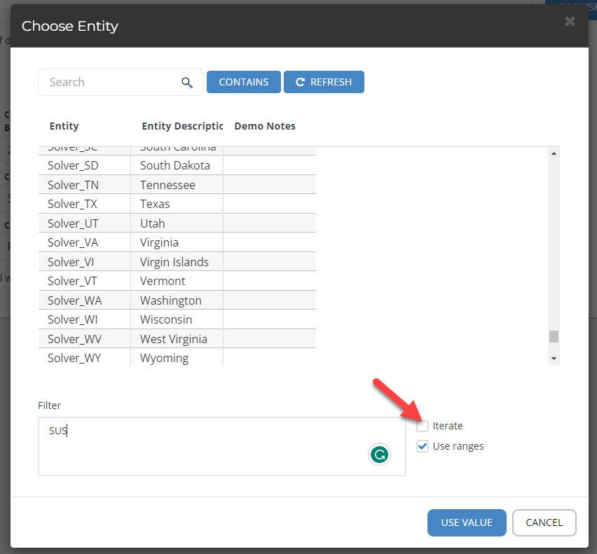Click the CONTAINS button
Image resolution: width=597 pixels, height=554 pixels.
243,82
